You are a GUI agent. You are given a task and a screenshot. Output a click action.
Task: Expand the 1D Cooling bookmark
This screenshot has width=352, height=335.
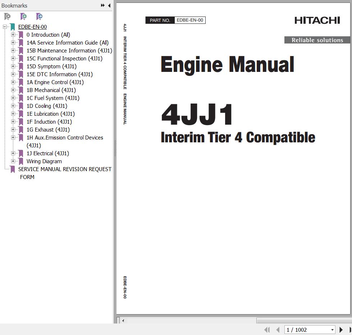point(13,106)
